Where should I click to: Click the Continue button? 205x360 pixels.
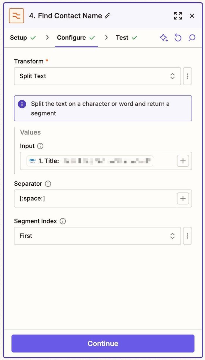pyautogui.click(x=103, y=343)
